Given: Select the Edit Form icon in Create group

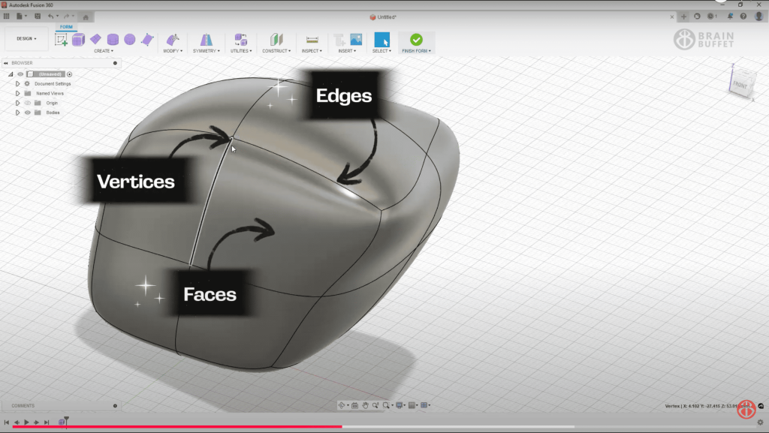Looking at the screenshot, I should [148, 40].
